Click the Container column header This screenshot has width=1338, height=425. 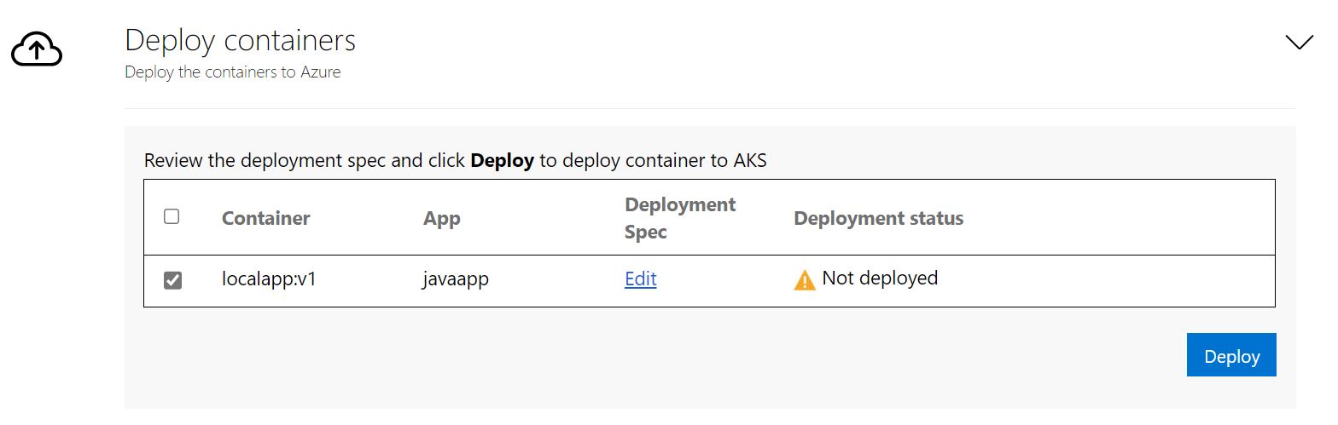coord(265,218)
